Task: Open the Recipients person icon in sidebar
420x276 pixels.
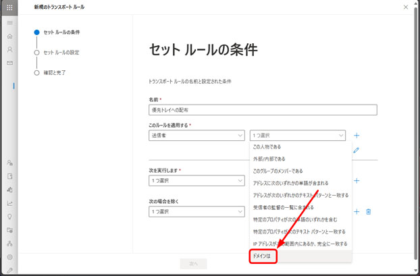Action: click(10, 49)
